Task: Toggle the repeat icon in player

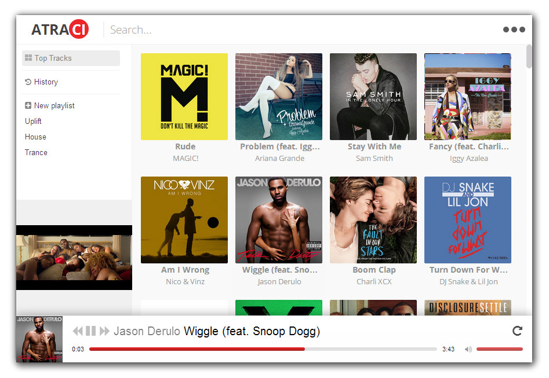Action: tap(517, 331)
